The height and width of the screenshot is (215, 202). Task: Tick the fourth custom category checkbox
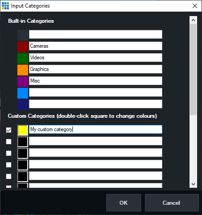pyautogui.click(x=8, y=165)
